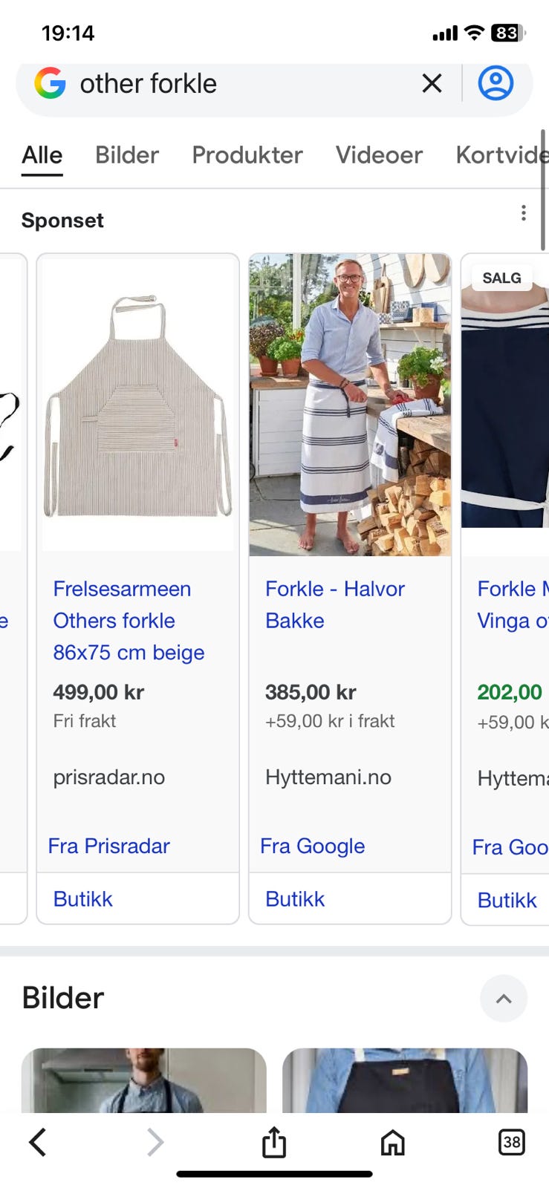
Task: Collapse the Bilder section chevron
Action: [504, 999]
